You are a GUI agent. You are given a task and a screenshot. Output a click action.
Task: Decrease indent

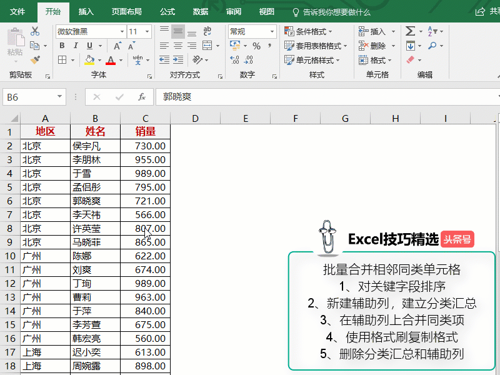[x=164, y=59]
